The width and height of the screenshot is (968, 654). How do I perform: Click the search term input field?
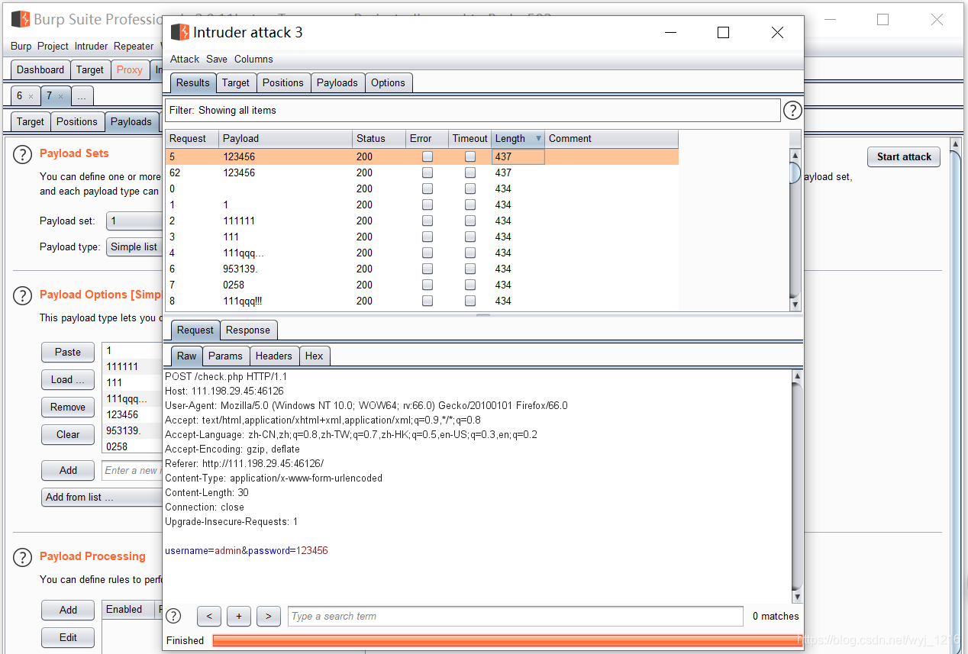(515, 617)
